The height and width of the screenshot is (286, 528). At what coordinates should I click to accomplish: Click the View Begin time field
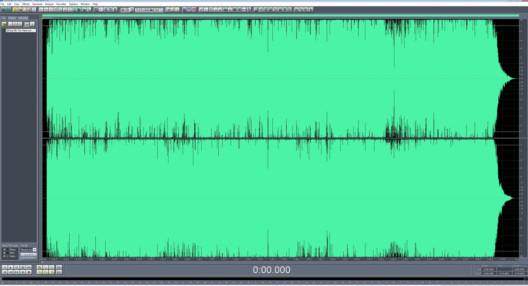tap(489, 274)
